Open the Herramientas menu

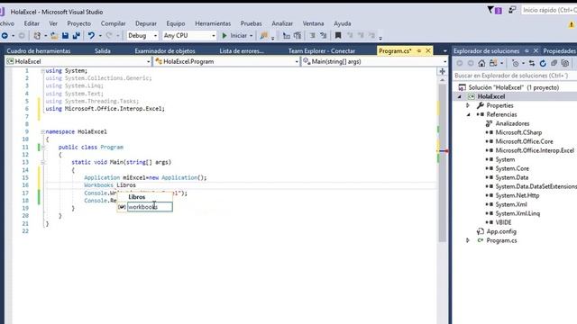tap(213, 23)
